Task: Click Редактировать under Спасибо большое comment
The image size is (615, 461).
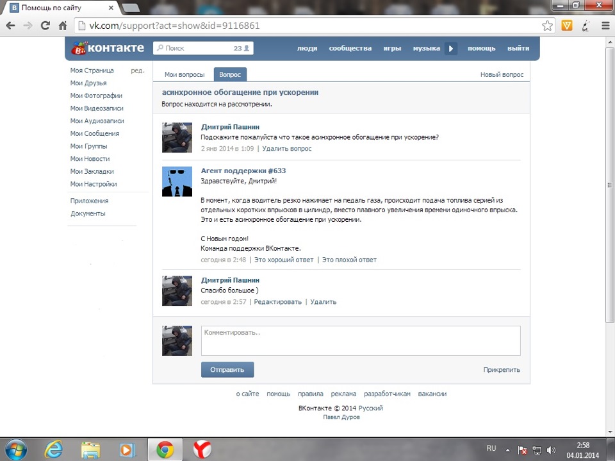Action: click(x=277, y=301)
